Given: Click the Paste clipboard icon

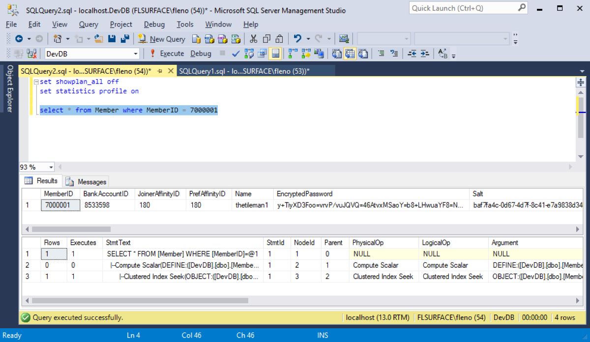Looking at the screenshot, I should click(x=279, y=39).
